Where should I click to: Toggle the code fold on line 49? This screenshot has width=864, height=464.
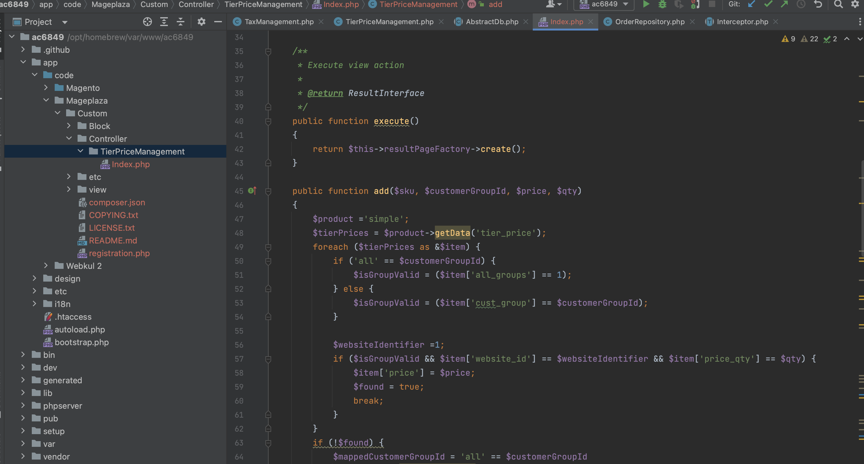click(x=268, y=247)
